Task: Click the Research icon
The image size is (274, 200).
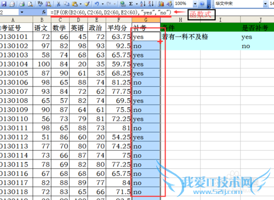Action: pos(48,4)
